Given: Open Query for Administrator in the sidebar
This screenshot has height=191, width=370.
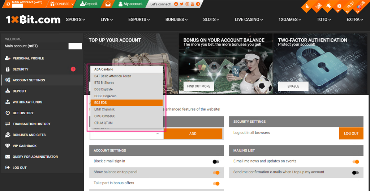Looking at the screenshot, I should point(42,157).
